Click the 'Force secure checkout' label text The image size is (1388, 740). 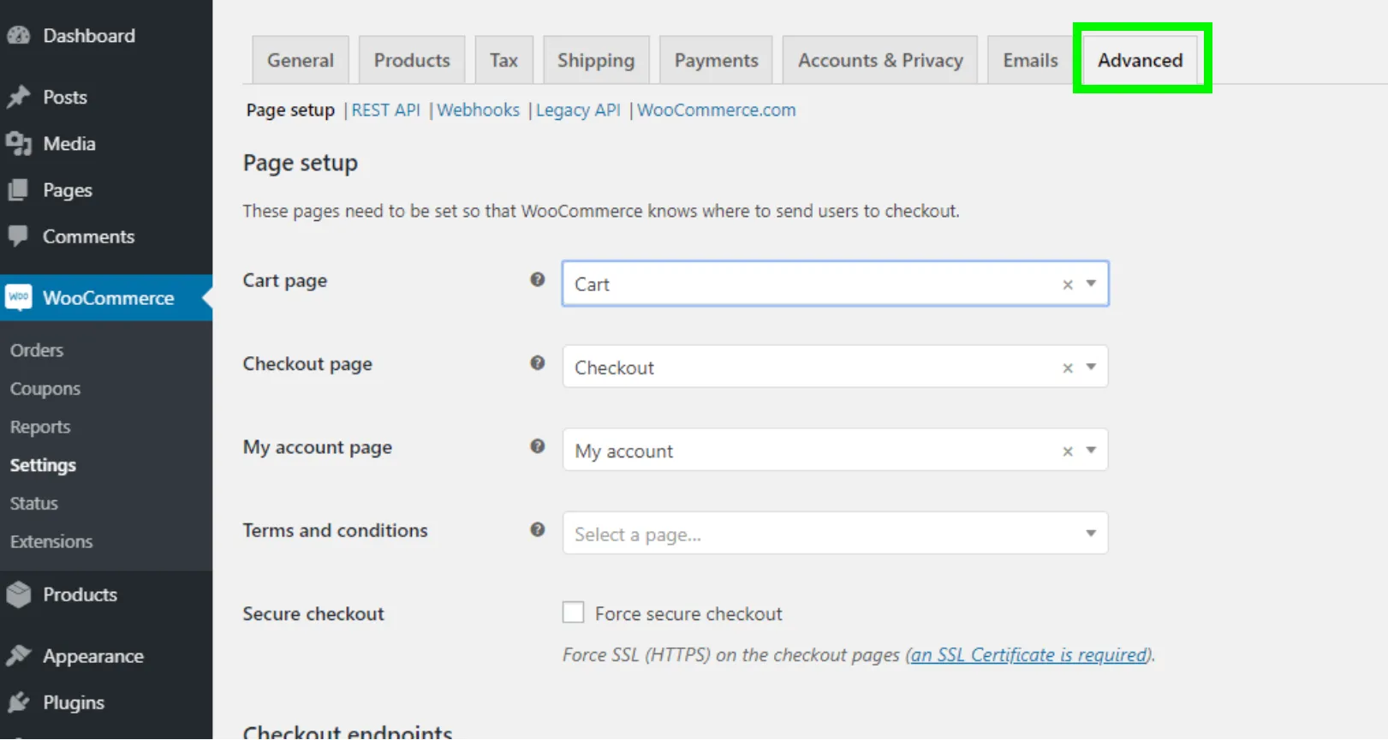click(x=688, y=613)
